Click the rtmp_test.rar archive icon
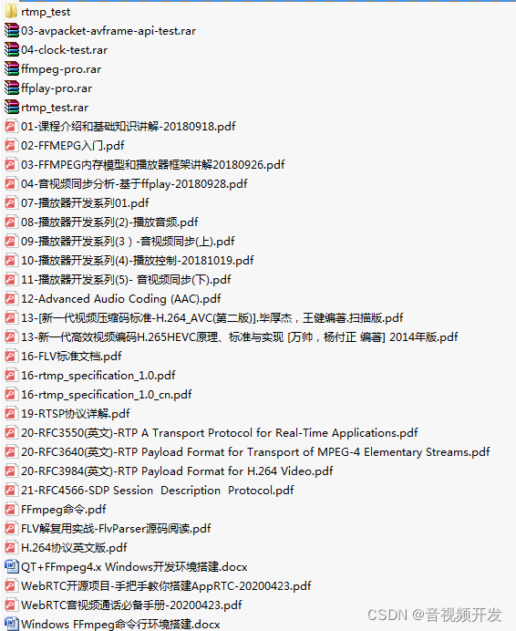The height and width of the screenshot is (631, 516). pyautogui.click(x=12, y=108)
